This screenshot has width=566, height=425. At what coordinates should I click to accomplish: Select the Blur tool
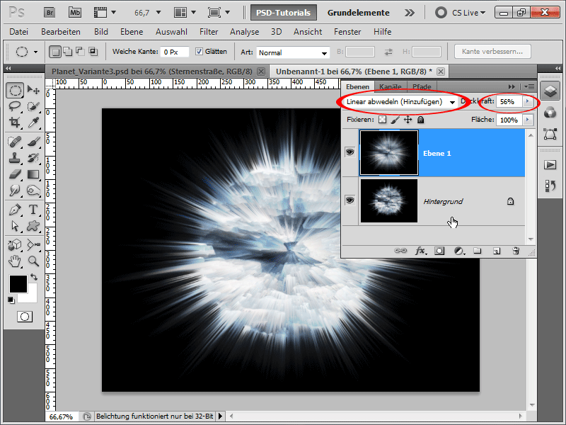pyautogui.click(x=15, y=191)
